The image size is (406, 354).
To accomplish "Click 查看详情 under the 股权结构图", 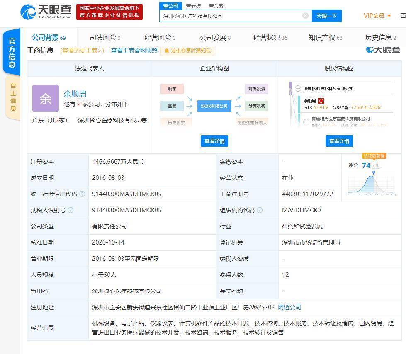I will pyautogui.click(x=339, y=141).
